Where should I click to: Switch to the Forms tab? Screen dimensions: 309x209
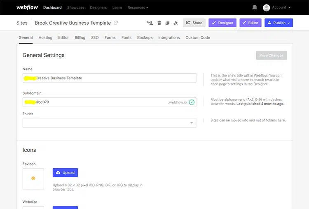110,37
